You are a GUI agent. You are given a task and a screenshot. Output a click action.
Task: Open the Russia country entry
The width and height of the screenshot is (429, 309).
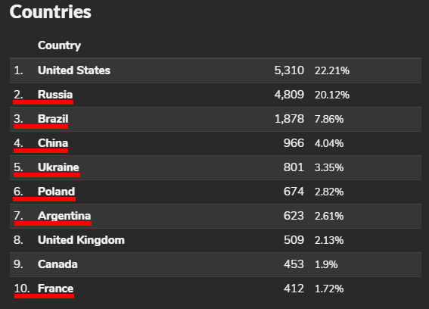55,95
